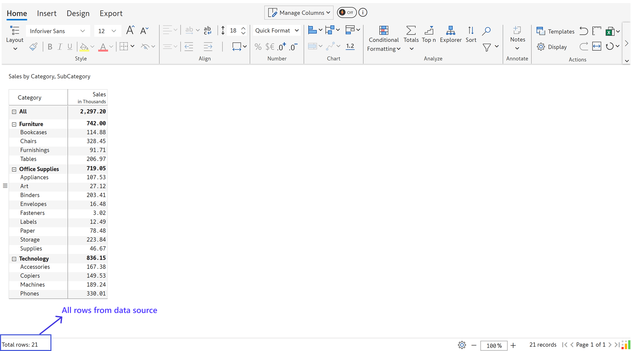Open the Quick Format dropdown
The width and height of the screenshot is (631, 351).
pos(277,31)
